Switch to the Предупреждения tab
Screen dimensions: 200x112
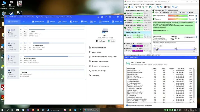pos(172,10)
